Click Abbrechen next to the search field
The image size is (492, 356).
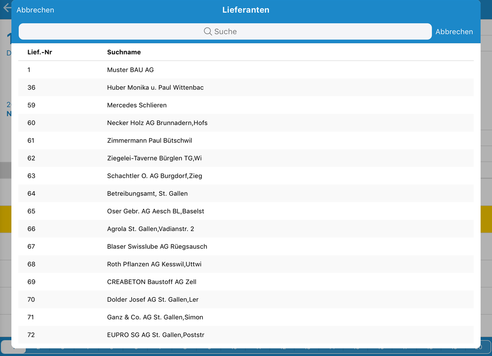[454, 31]
